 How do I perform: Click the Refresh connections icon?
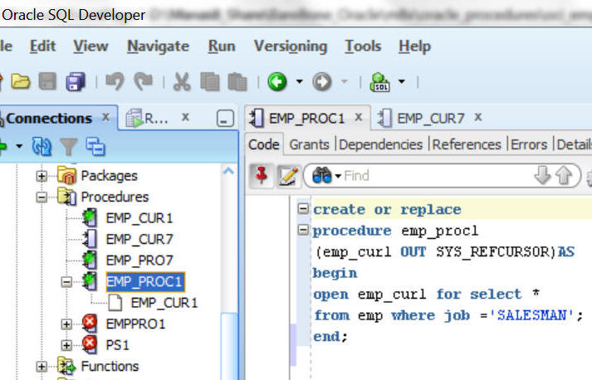[42, 146]
